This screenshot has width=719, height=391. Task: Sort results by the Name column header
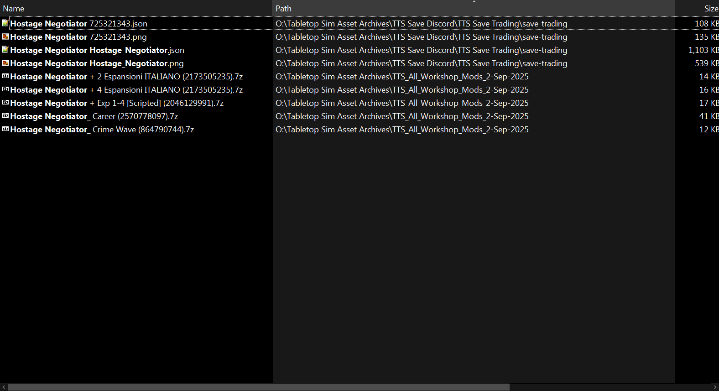coord(136,8)
